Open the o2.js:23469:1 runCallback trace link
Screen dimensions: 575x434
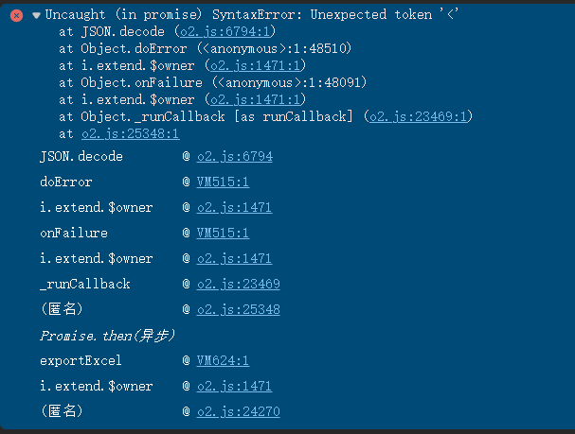(x=420, y=116)
